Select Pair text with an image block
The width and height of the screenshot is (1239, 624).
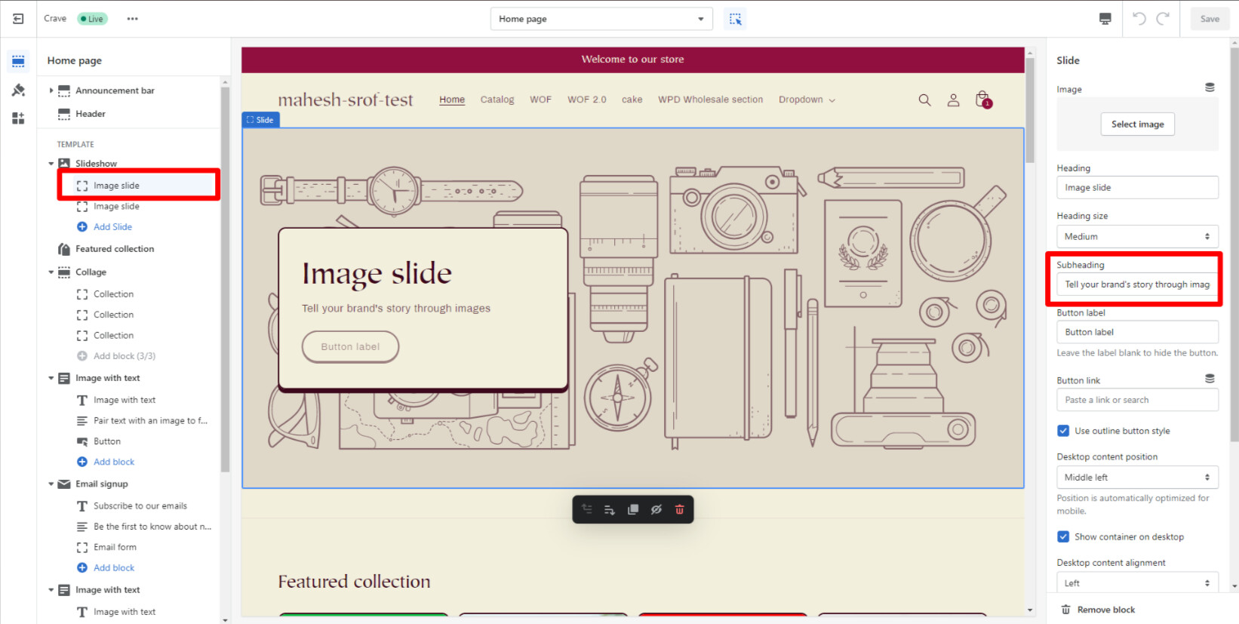150,421
